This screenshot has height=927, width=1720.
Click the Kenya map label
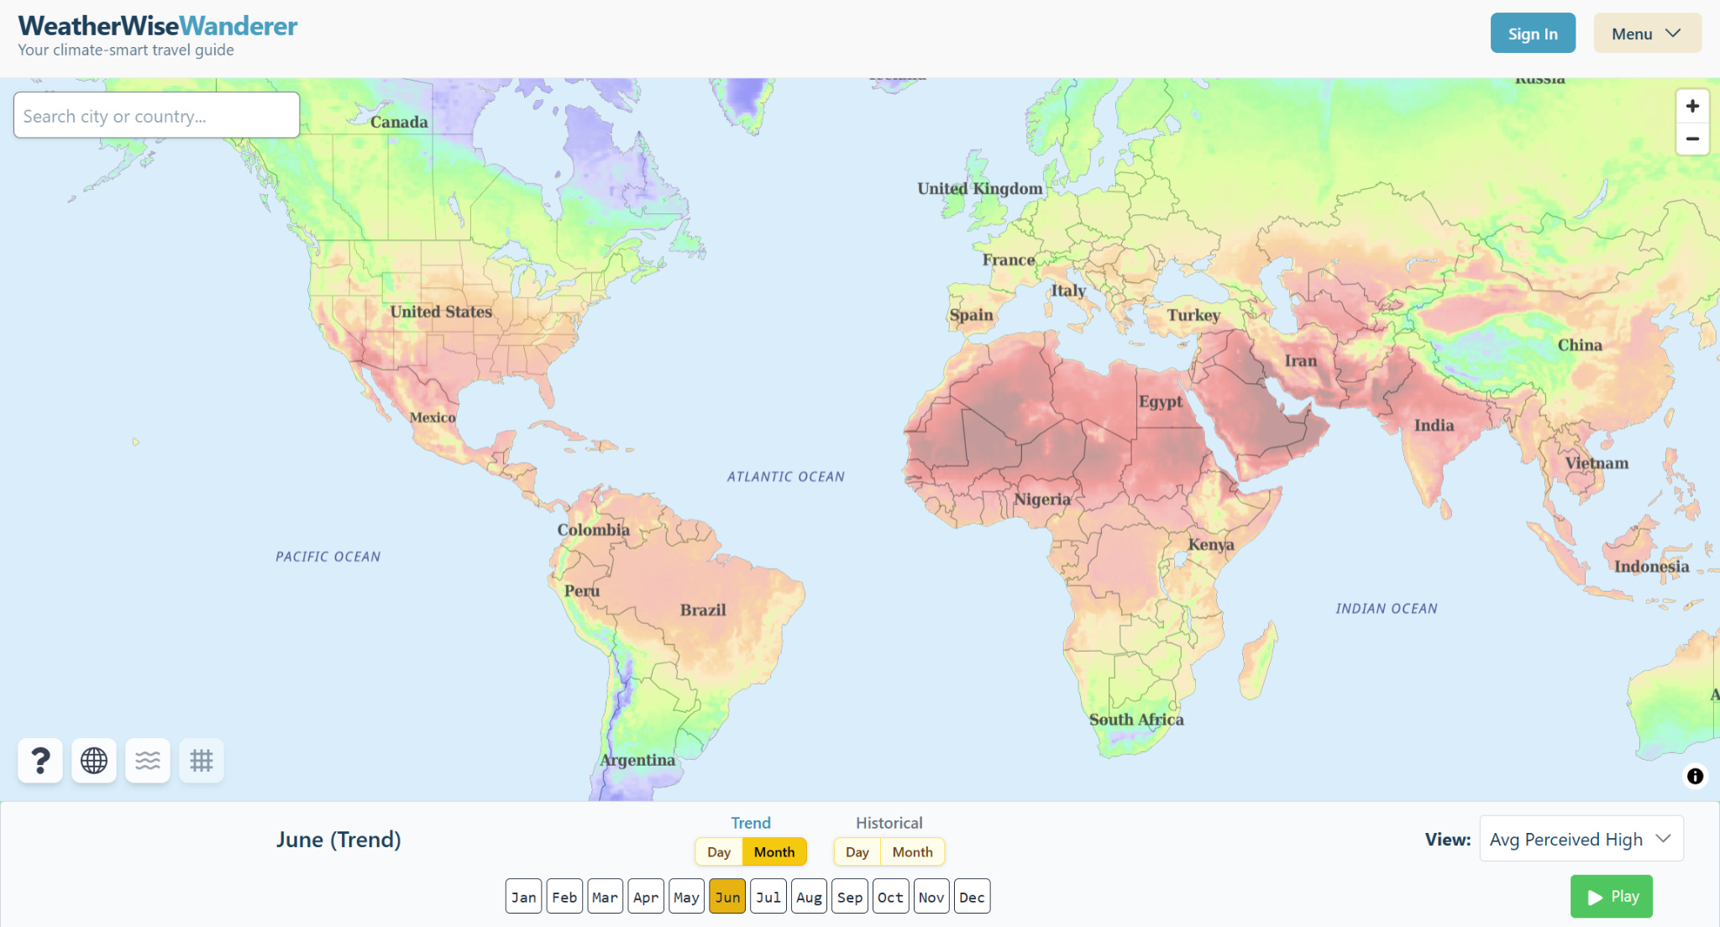(1211, 545)
